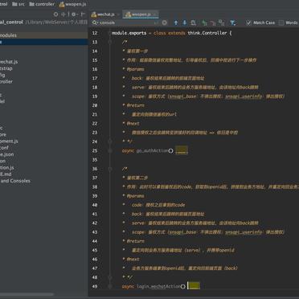Go to next occurrence with down arrow
Image resolution: width=299 pixels, height=299 pixels.
185,23
